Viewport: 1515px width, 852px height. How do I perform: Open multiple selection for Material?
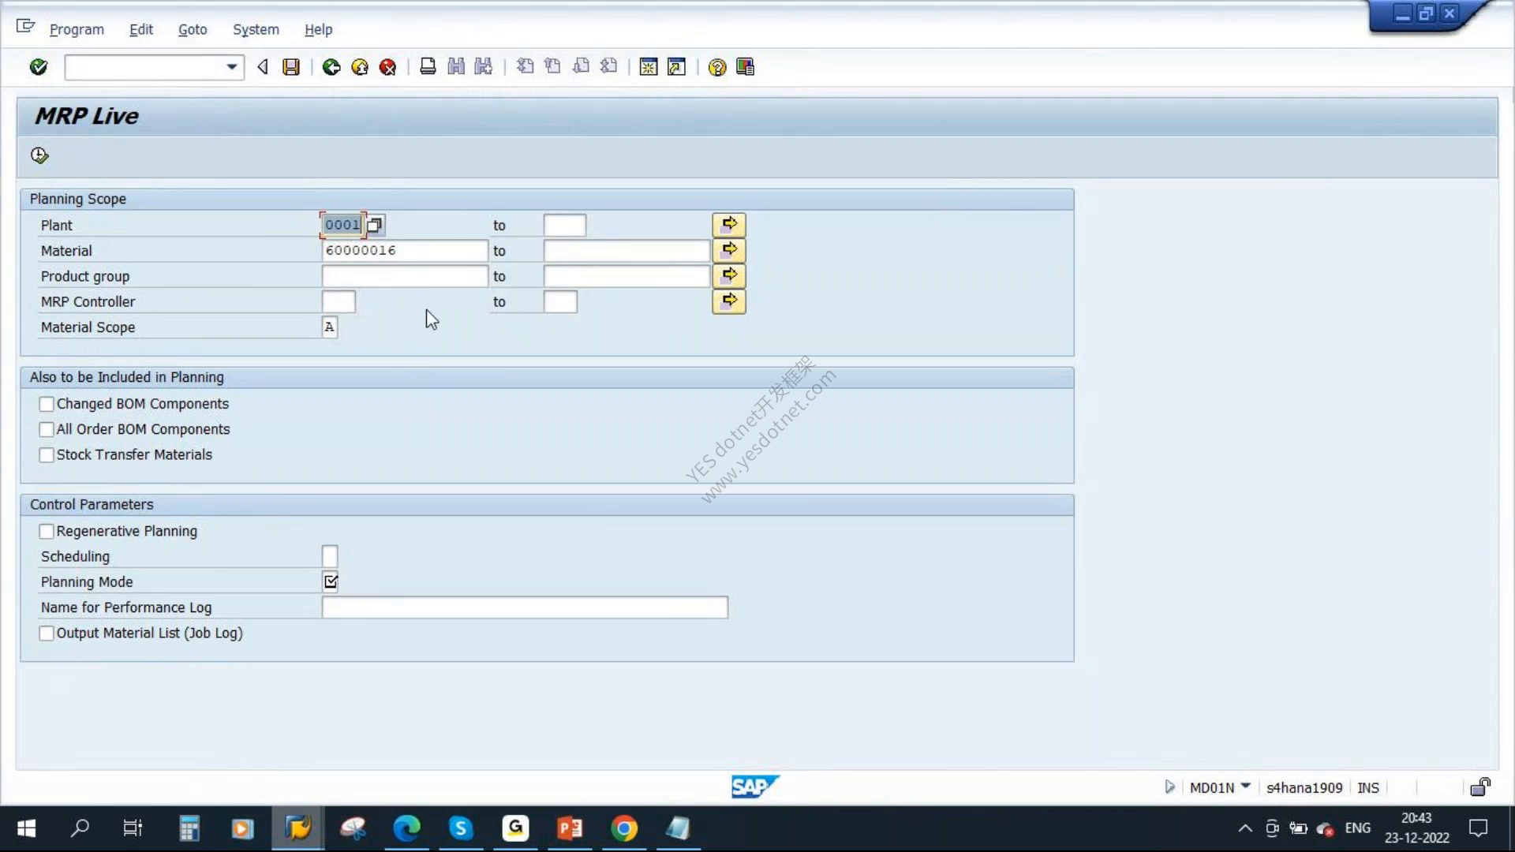[728, 250]
